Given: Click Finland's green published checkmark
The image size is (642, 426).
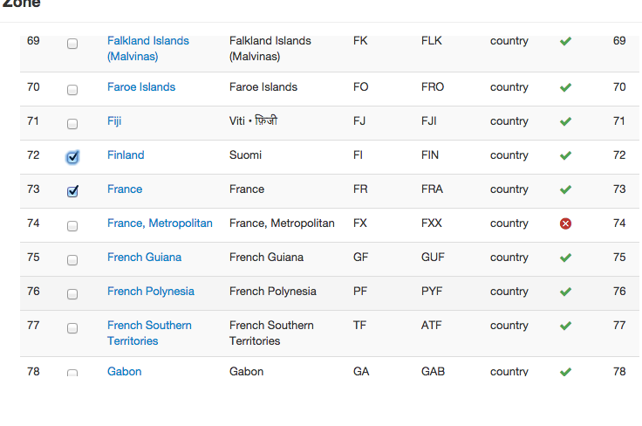Looking at the screenshot, I should (x=565, y=155).
